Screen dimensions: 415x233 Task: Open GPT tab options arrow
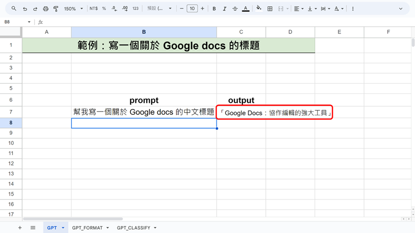coord(63,228)
